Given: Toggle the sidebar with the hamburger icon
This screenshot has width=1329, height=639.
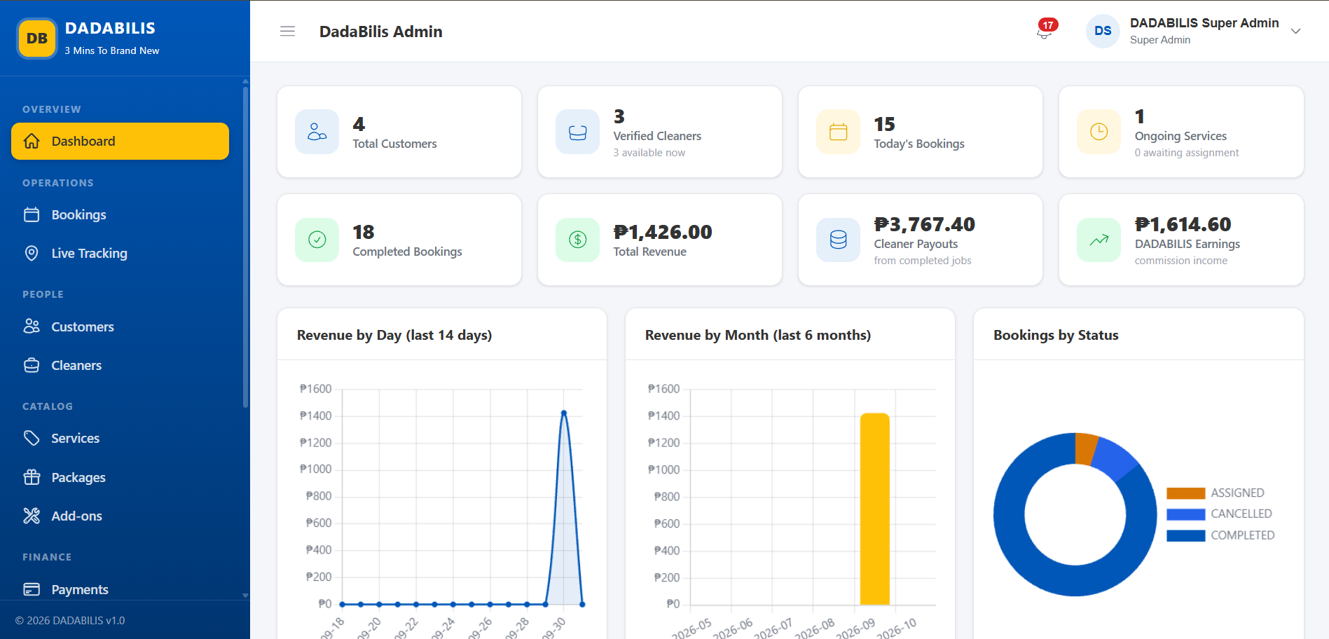Looking at the screenshot, I should click(287, 32).
